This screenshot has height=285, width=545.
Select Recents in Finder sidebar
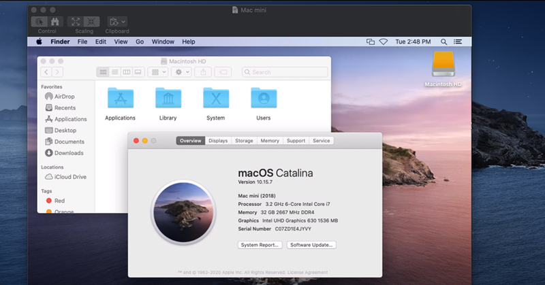60,107
